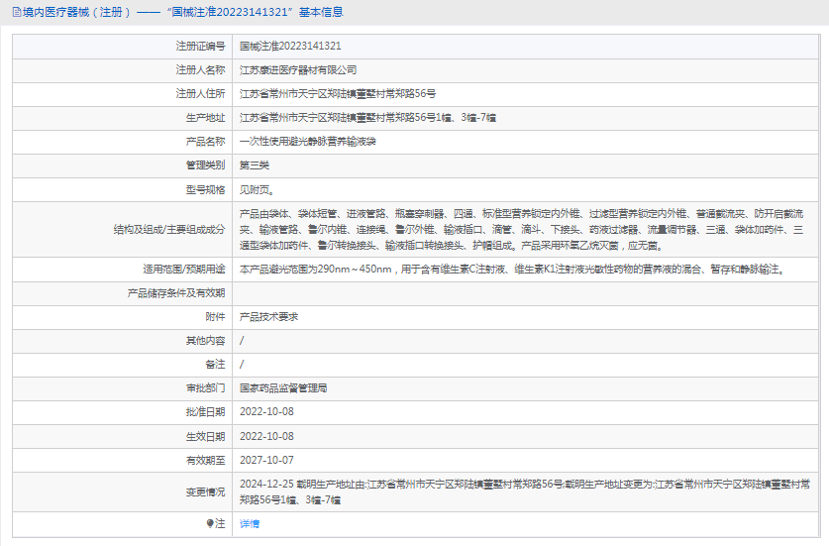Viewport: 829px width, 546px height.
Task: Click the 适用范围 text about 290nm～450nm
Action: point(513,270)
